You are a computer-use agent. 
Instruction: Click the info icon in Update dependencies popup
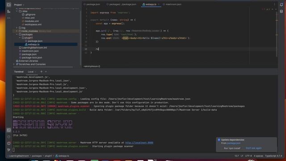(219, 140)
